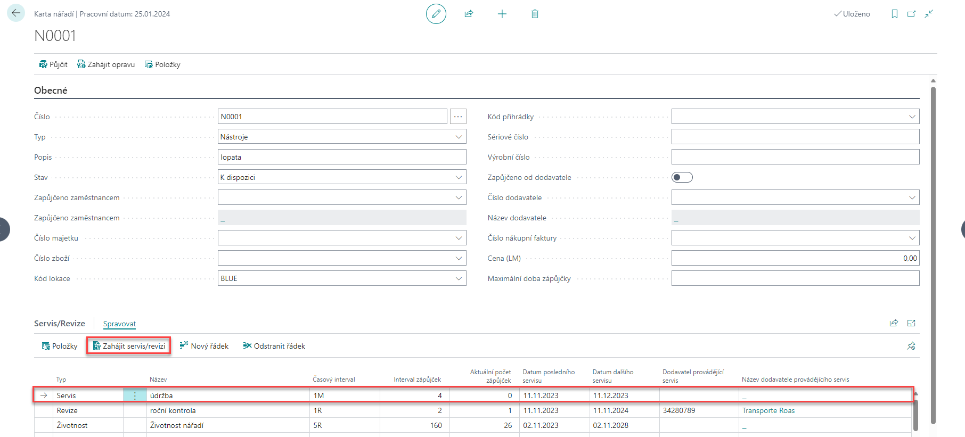
Task: Click the plus icon to create new
Action: point(502,14)
